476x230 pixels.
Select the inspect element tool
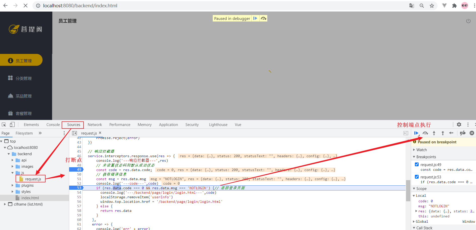(x=4, y=124)
